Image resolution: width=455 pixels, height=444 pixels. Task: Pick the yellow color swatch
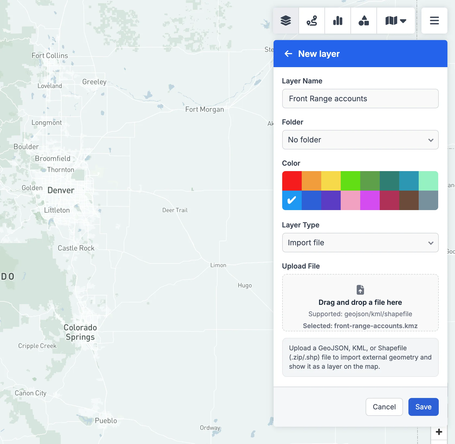pyautogui.click(x=331, y=181)
